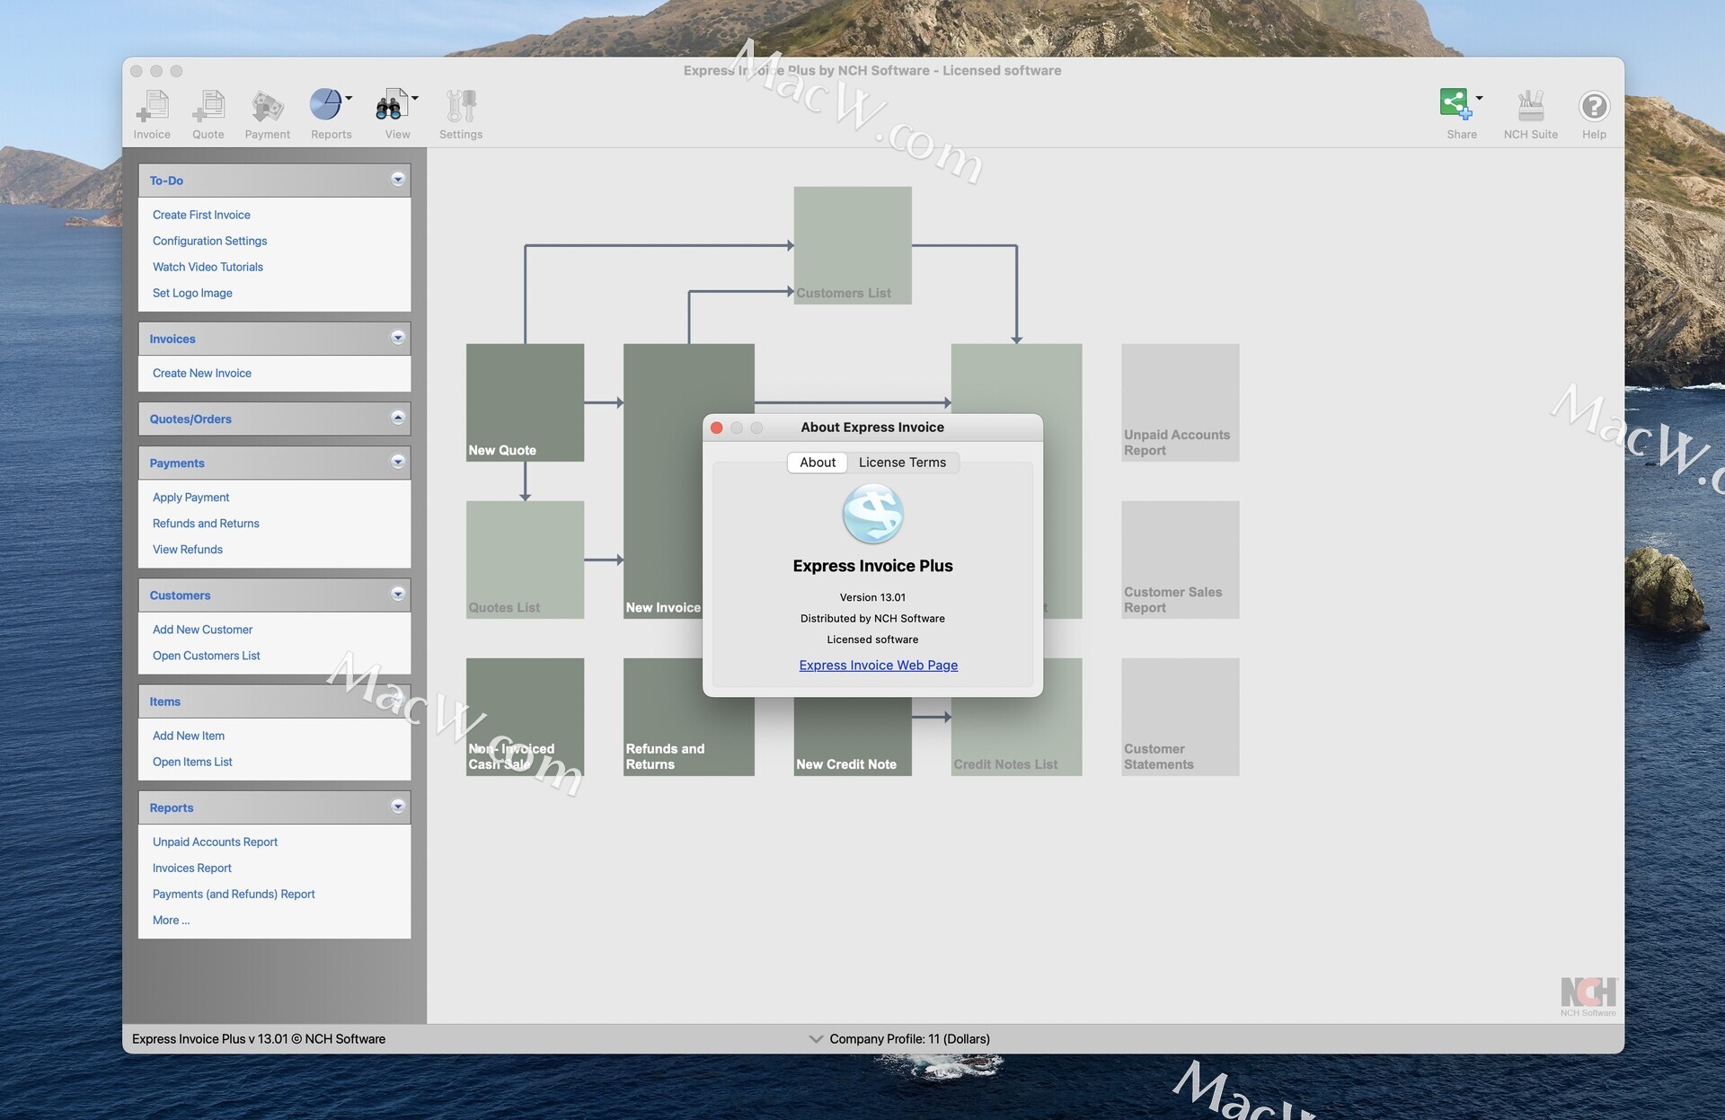Click the Non-Invoiced Cash Sale tile

coord(525,717)
